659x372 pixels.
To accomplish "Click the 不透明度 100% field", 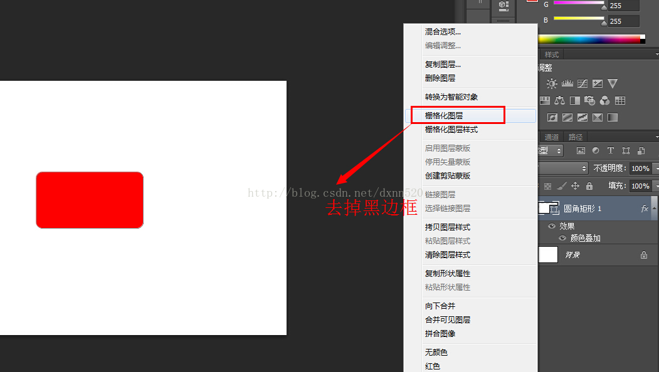I will 641,168.
